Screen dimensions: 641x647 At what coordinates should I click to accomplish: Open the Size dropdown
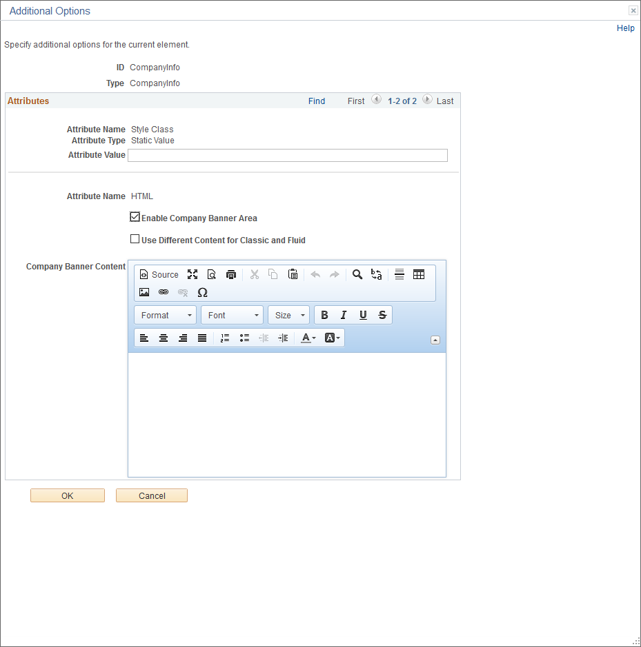(x=289, y=316)
